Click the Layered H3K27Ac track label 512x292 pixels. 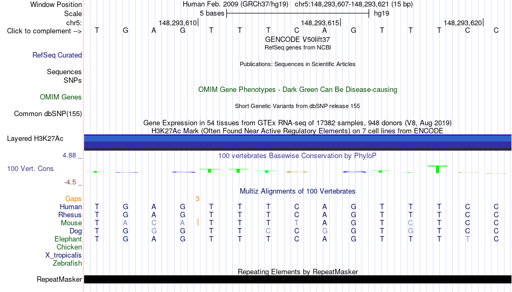pos(35,139)
